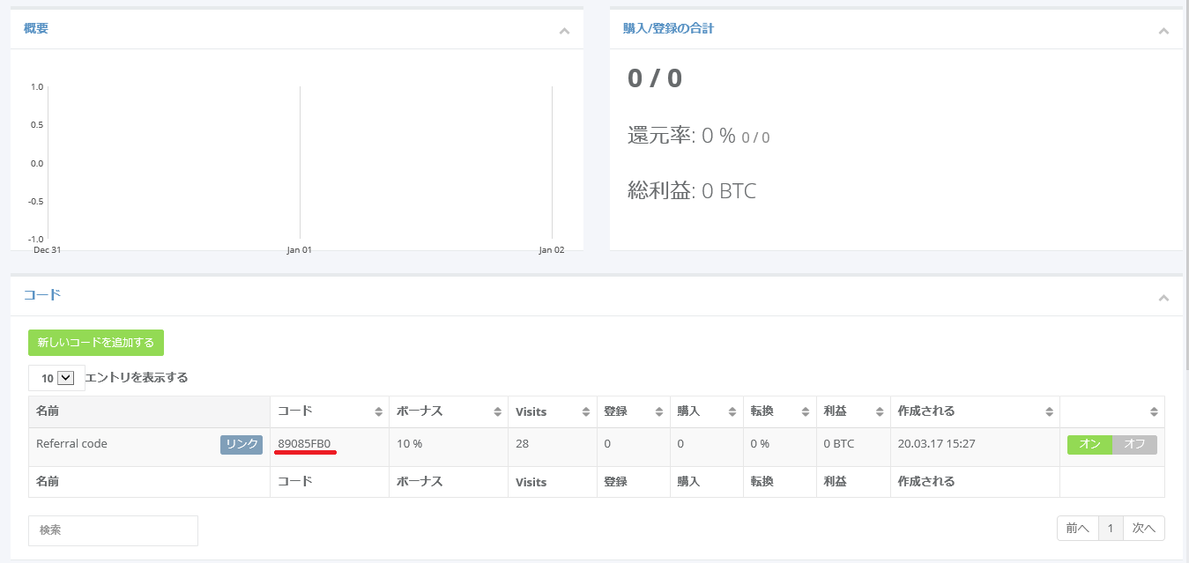Switch the referral code toggle to オン

[x=1089, y=444]
